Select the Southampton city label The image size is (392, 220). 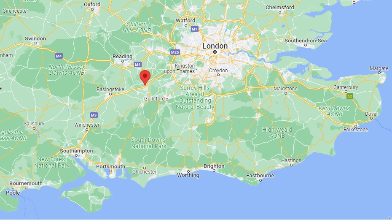pos(76,151)
